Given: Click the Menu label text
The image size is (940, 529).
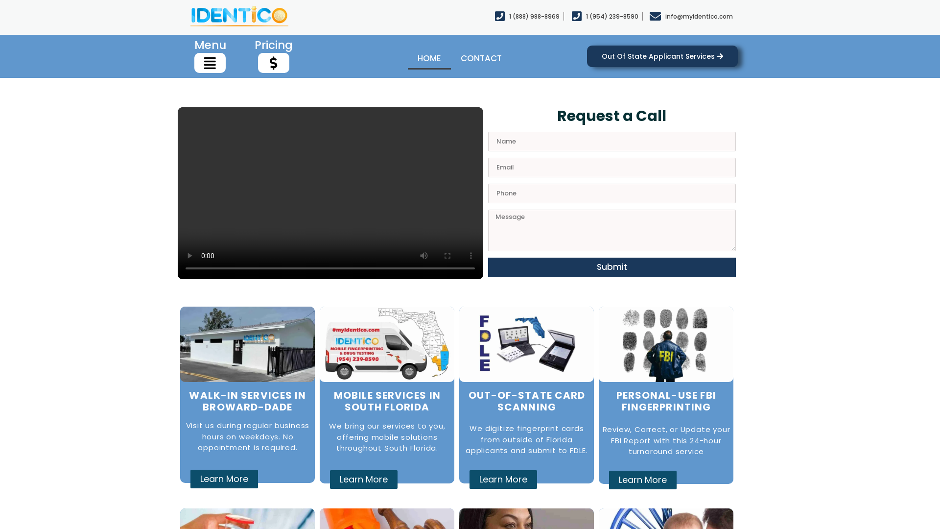Looking at the screenshot, I should (210, 45).
